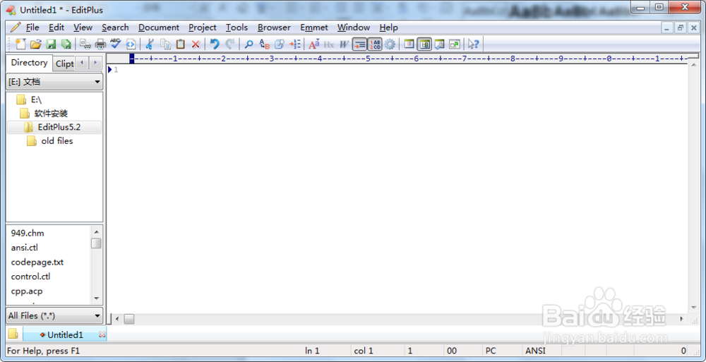Open the Help menu
This screenshot has height=362, width=706.
388,28
